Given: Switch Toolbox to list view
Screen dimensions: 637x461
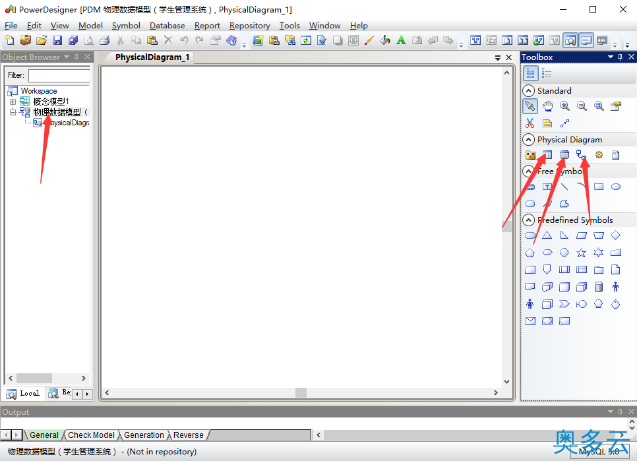Looking at the screenshot, I should point(547,73).
